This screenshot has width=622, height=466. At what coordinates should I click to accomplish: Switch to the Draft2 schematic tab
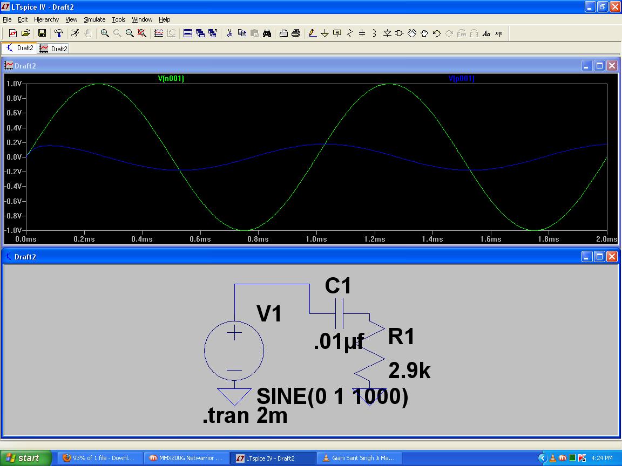tap(19, 48)
